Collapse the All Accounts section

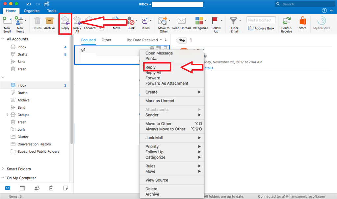(x=3, y=39)
